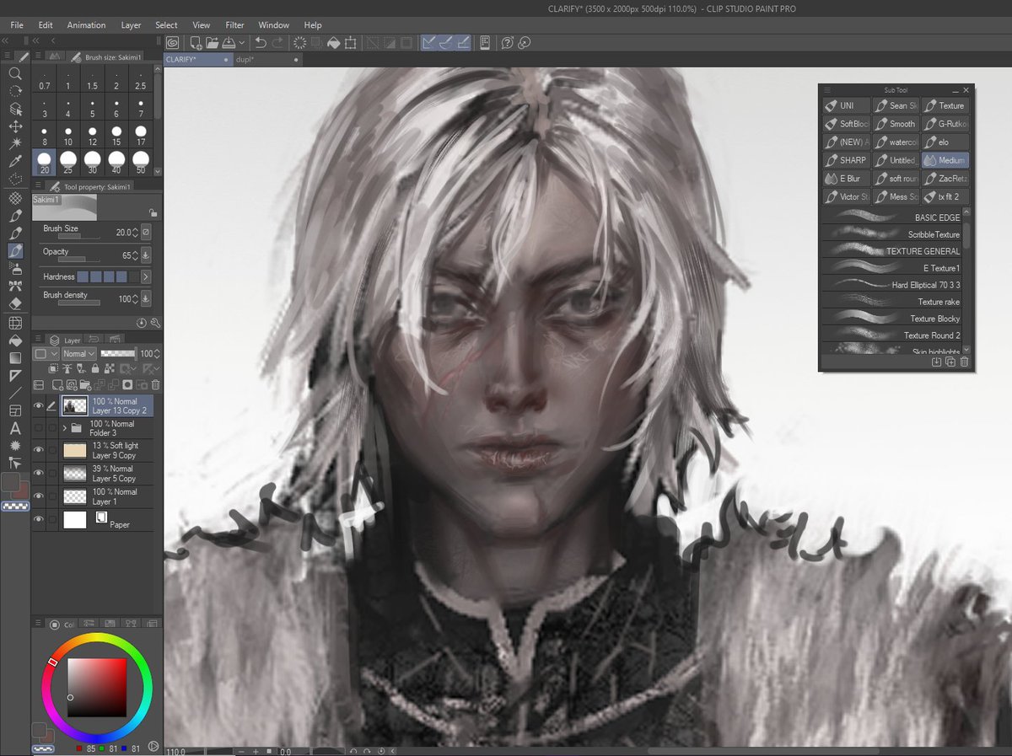
Task: Open the Brush Size dynamics button
Action: [x=146, y=232]
